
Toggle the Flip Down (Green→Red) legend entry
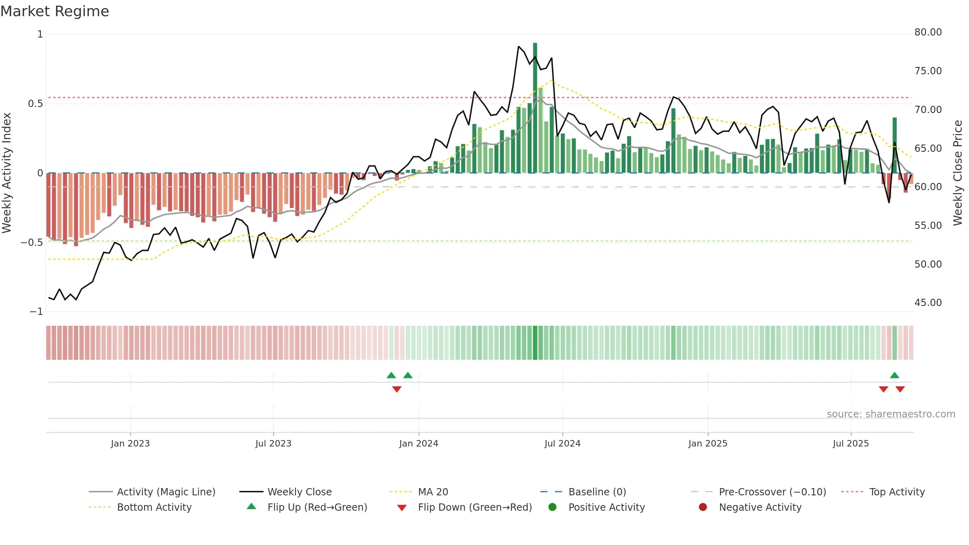coord(464,507)
